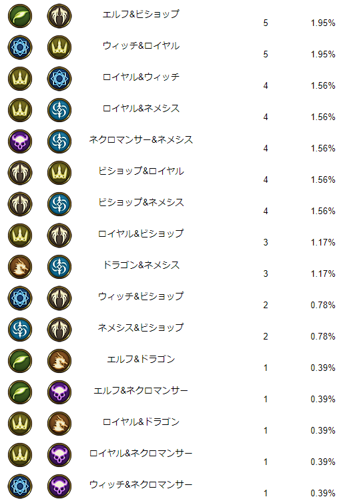
Task: Click the Nemesis icon in the Nemesis & Bishop row
Action: click(20, 329)
